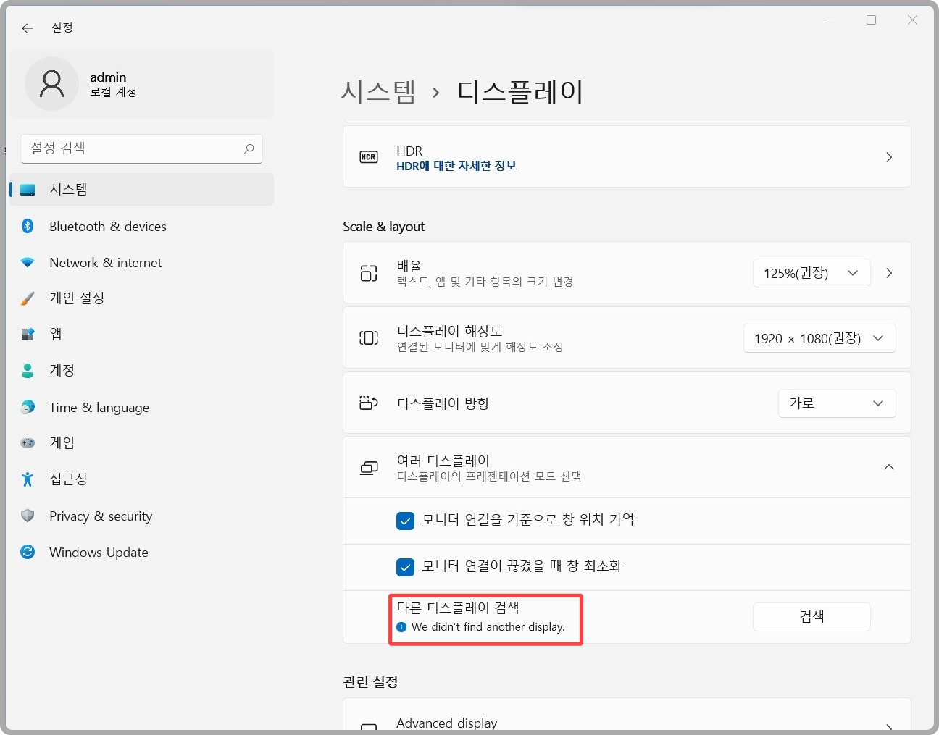Click the 설정 검색 search field

141,148
